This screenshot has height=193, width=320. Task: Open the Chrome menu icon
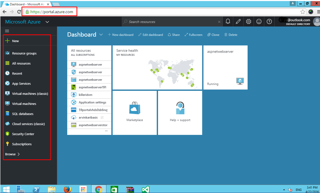click(x=318, y=12)
